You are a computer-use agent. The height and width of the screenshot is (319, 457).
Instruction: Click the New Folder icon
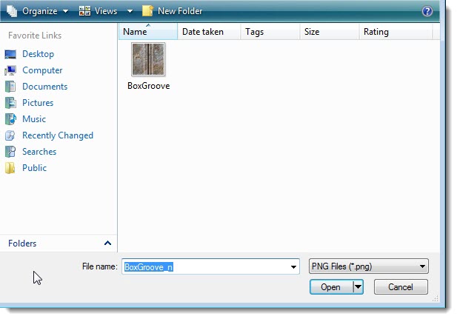click(148, 11)
